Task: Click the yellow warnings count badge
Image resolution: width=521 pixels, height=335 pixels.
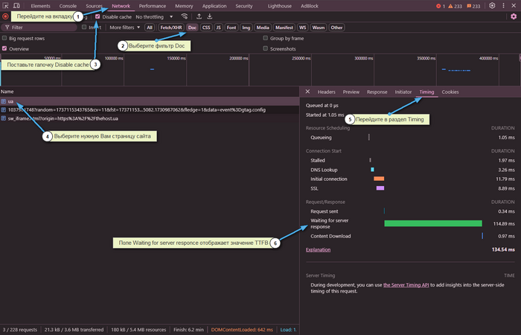Action: [455, 6]
